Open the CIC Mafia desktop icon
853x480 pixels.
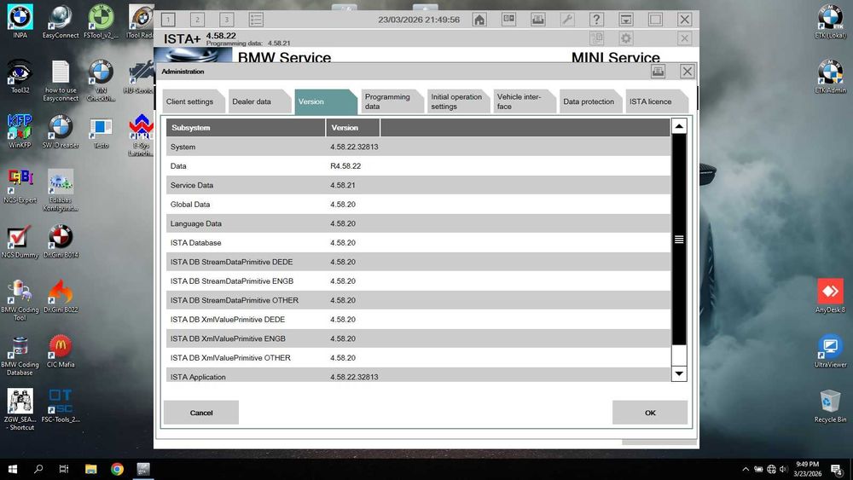(x=61, y=350)
